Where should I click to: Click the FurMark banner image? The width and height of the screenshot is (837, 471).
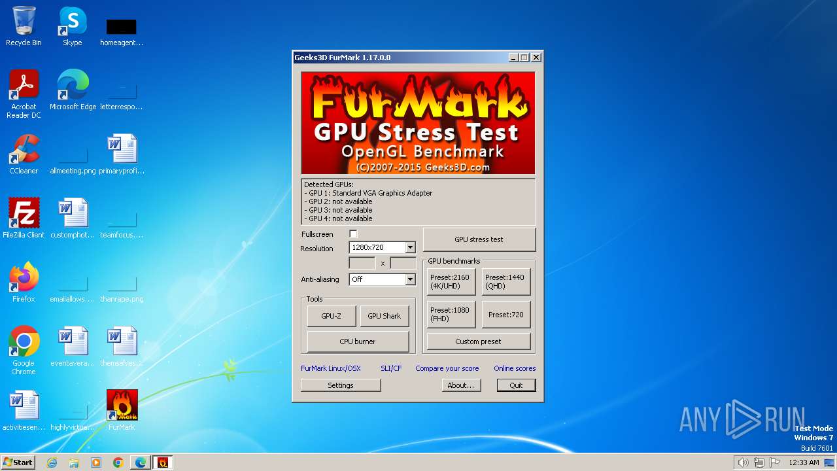click(418, 123)
